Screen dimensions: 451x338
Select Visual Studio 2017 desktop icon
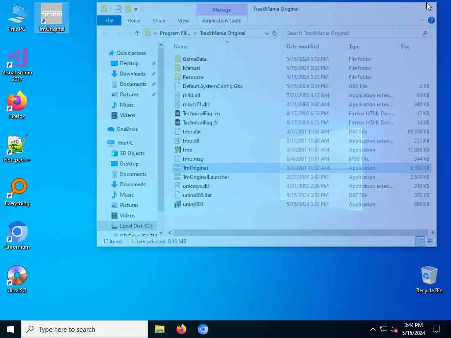pos(17,64)
